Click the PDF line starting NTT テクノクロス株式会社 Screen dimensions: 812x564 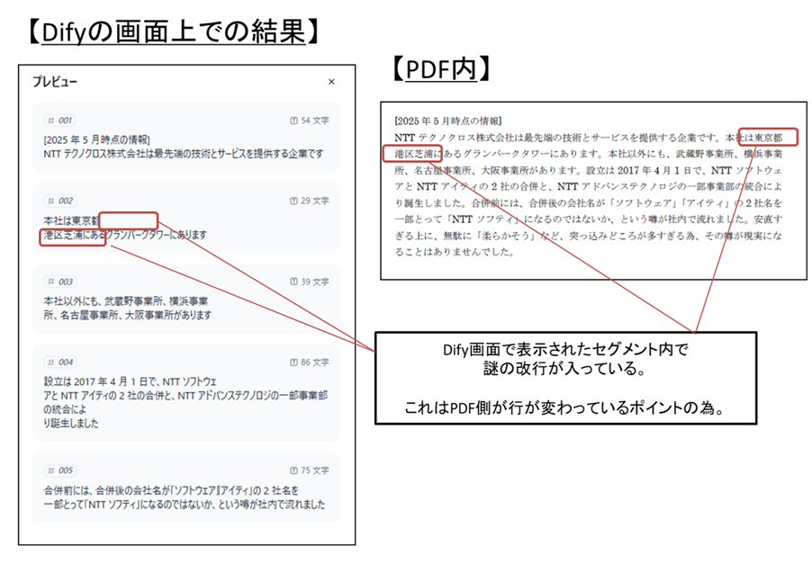[x=588, y=138]
